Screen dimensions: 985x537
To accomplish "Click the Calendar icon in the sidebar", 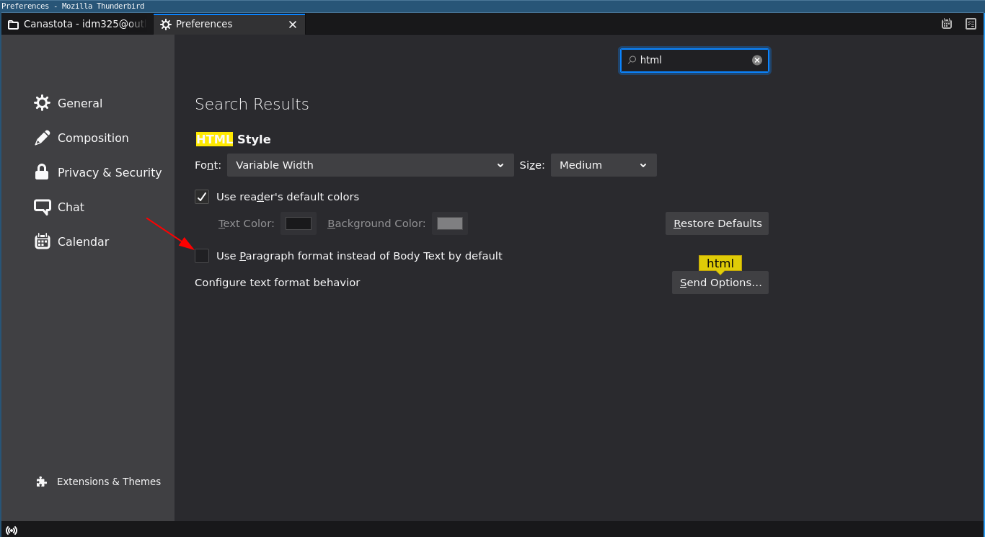I will 42,241.
